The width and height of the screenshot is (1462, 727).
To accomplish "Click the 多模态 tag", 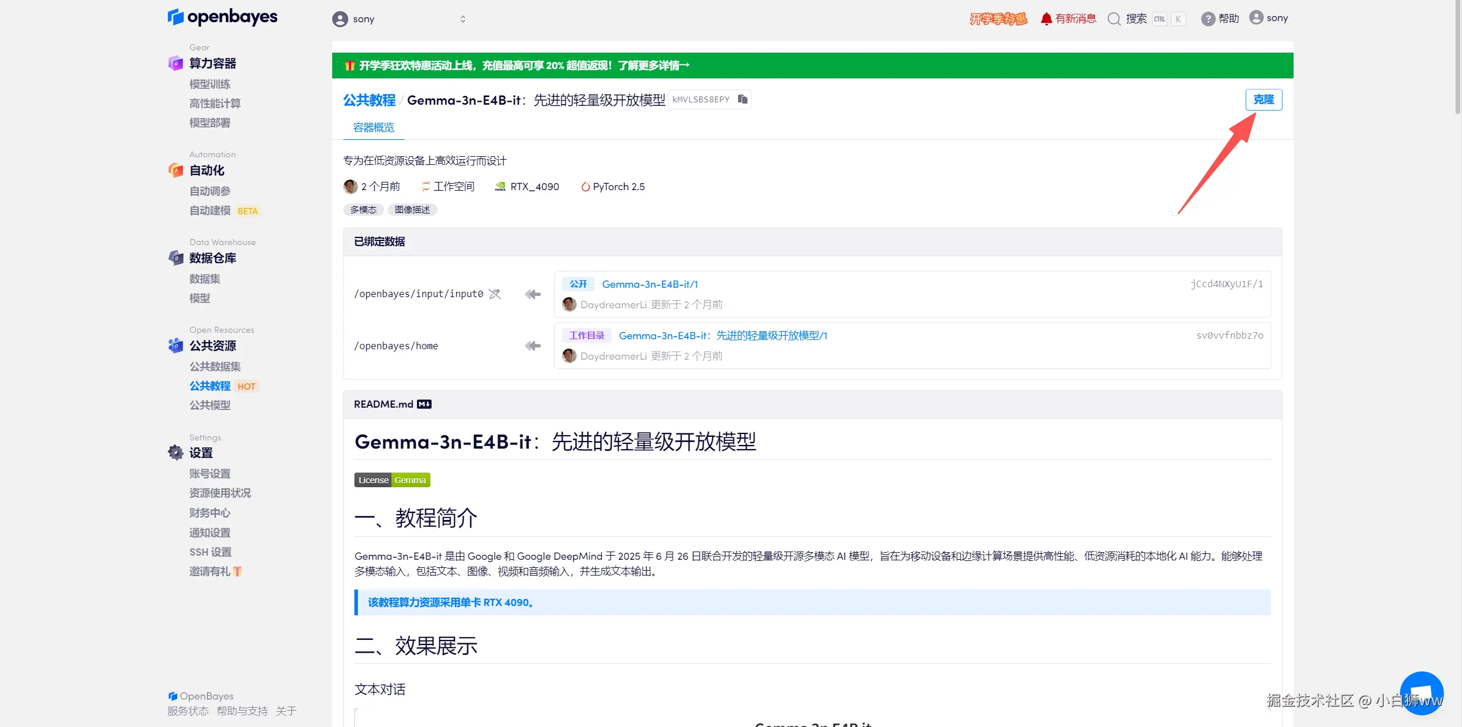I will tap(363, 209).
